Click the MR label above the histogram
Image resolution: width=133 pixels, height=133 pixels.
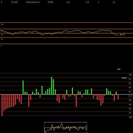(119, 69)
